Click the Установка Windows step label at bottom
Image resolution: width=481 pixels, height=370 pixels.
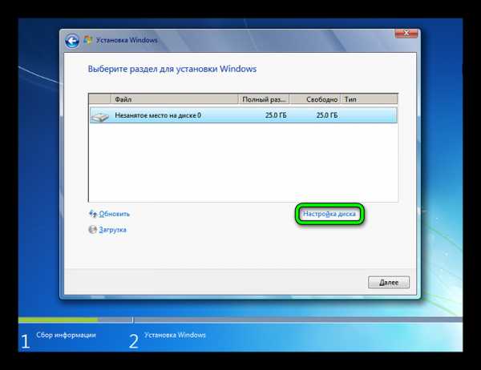[x=175, y=335]
